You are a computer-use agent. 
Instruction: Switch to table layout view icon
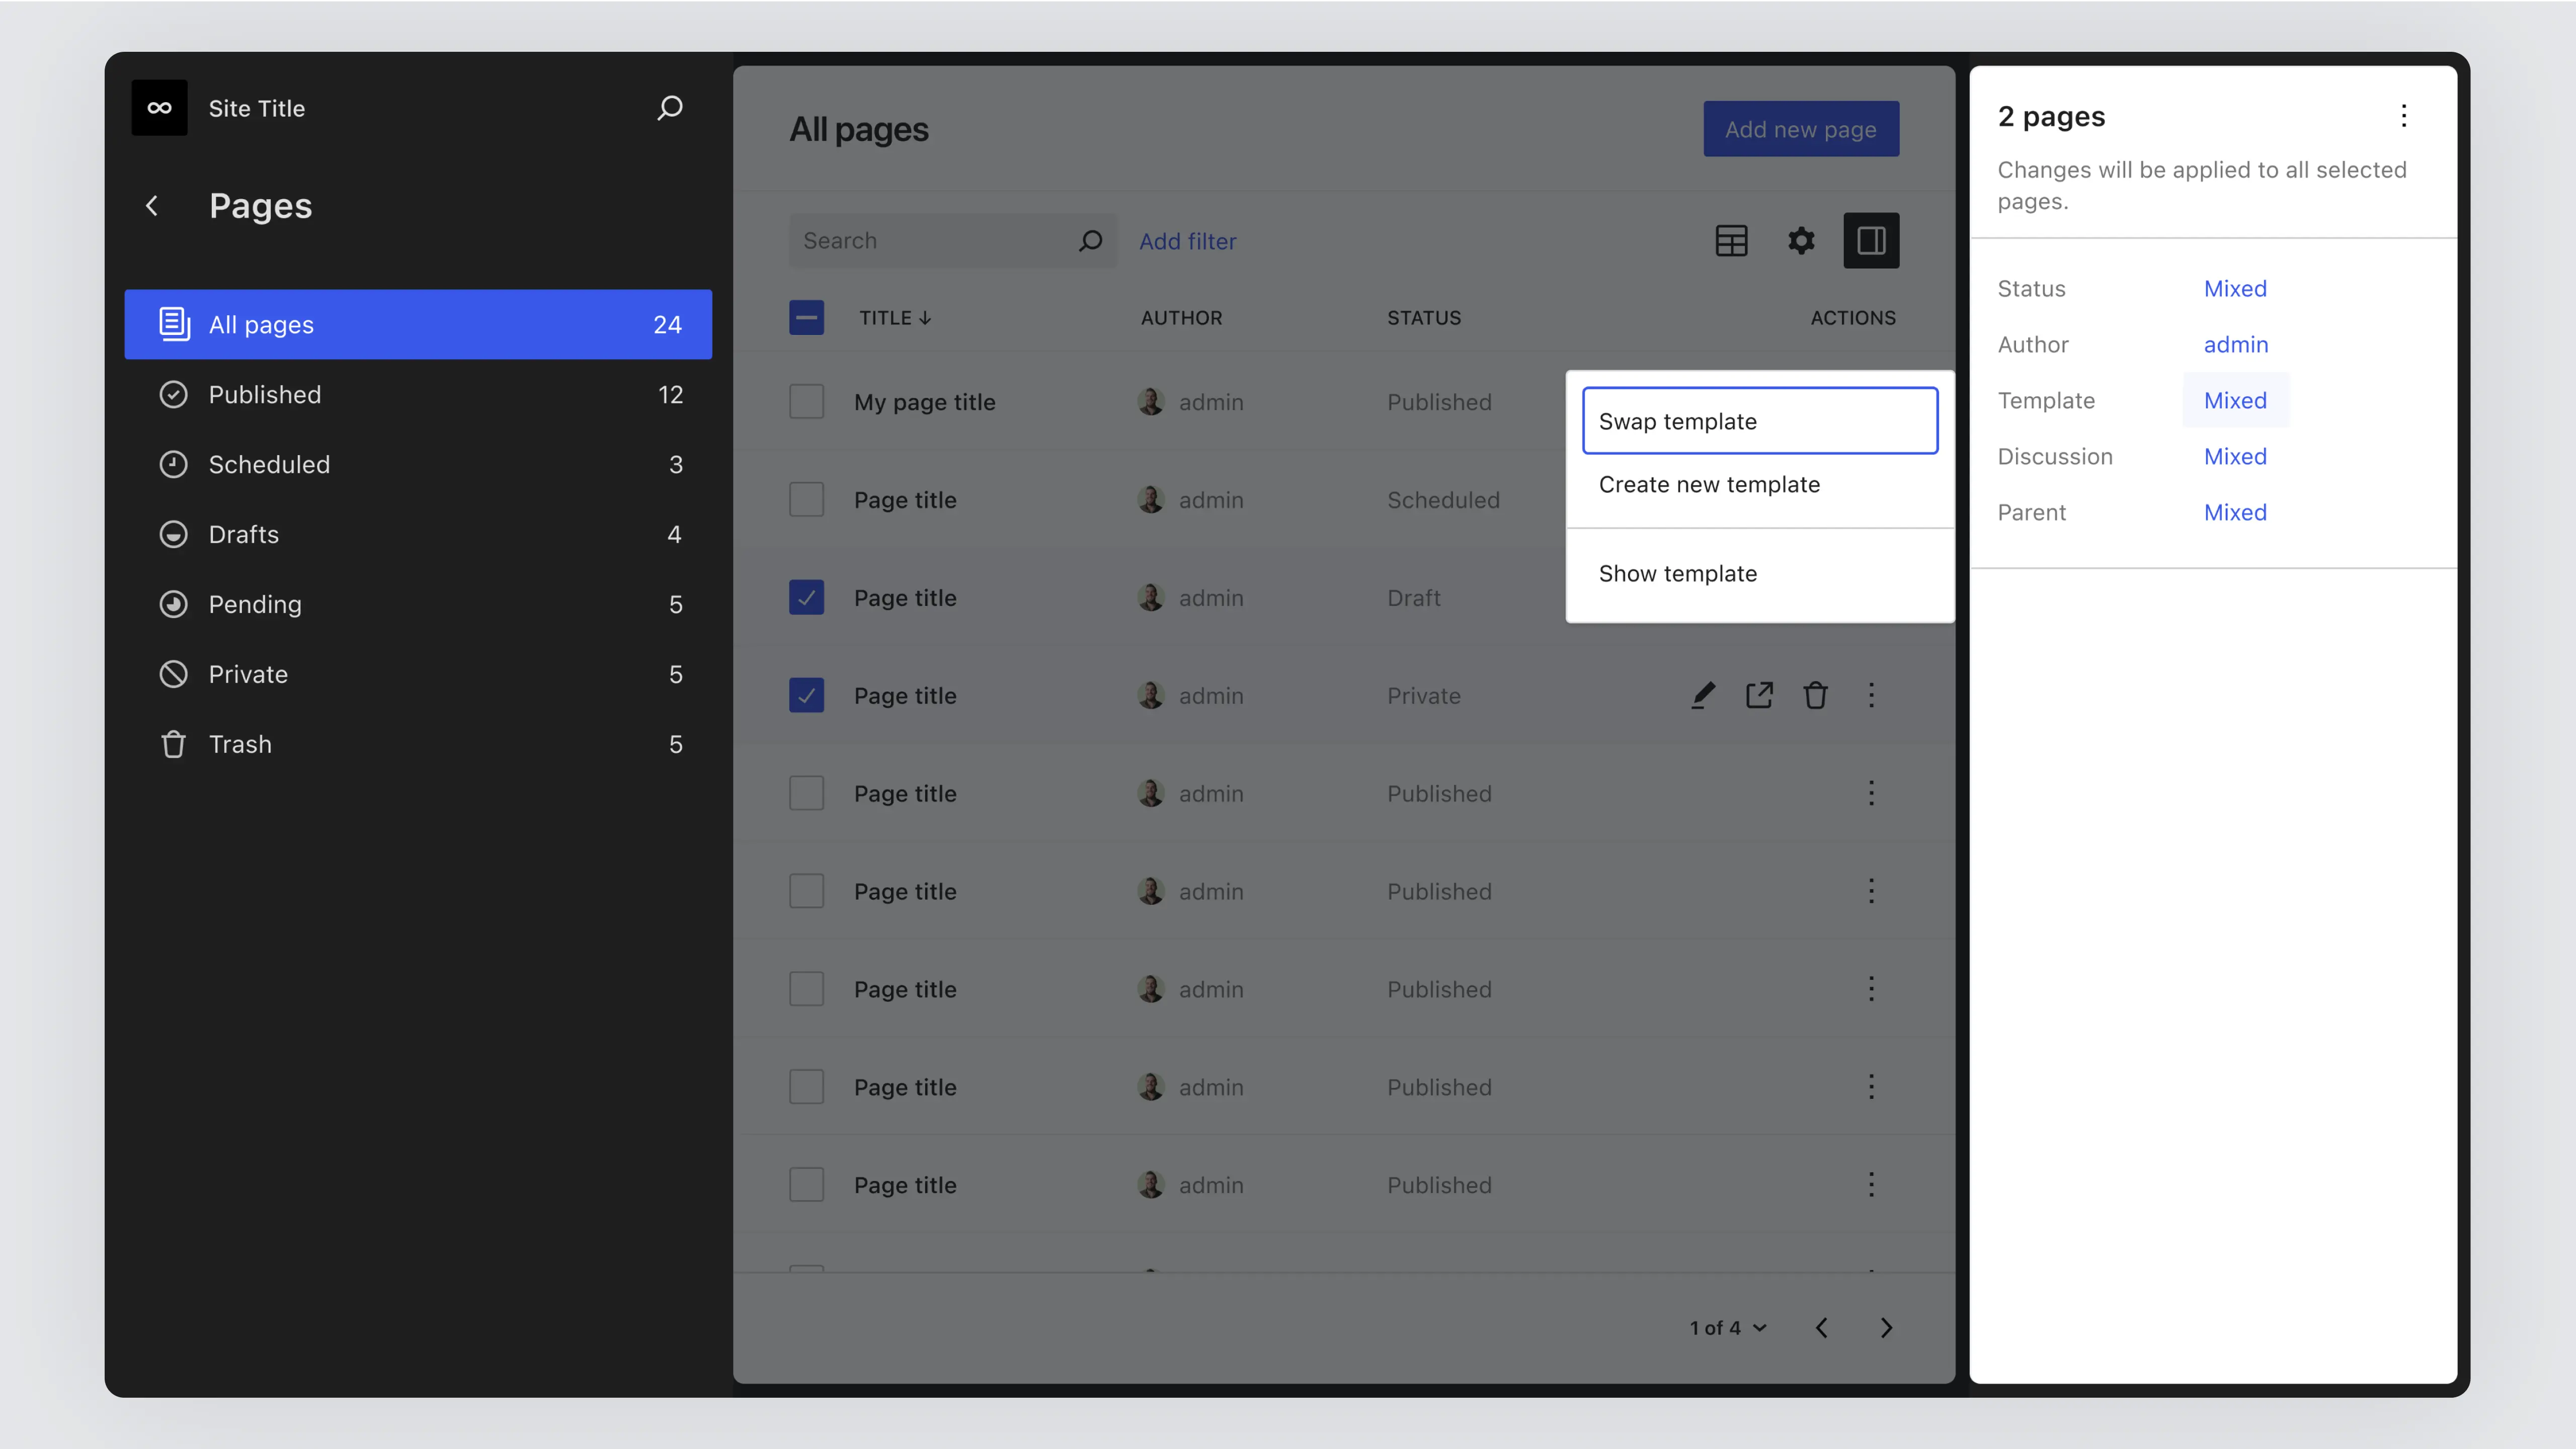1731,241
